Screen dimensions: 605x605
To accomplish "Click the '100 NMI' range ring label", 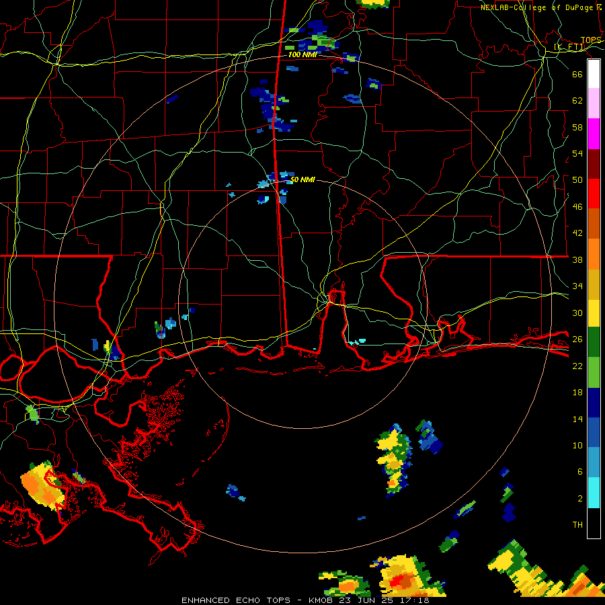I will [x=302, y=54].
